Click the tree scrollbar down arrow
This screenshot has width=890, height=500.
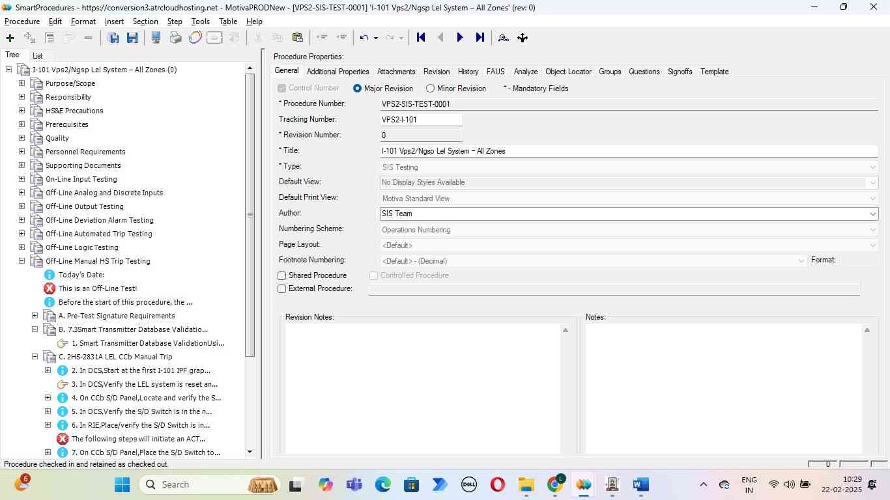point(250,452)
